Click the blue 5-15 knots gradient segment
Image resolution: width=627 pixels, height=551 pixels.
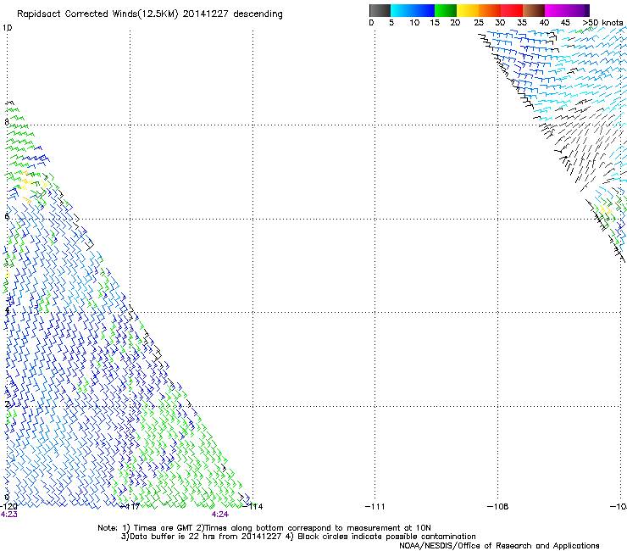[413, 10]
